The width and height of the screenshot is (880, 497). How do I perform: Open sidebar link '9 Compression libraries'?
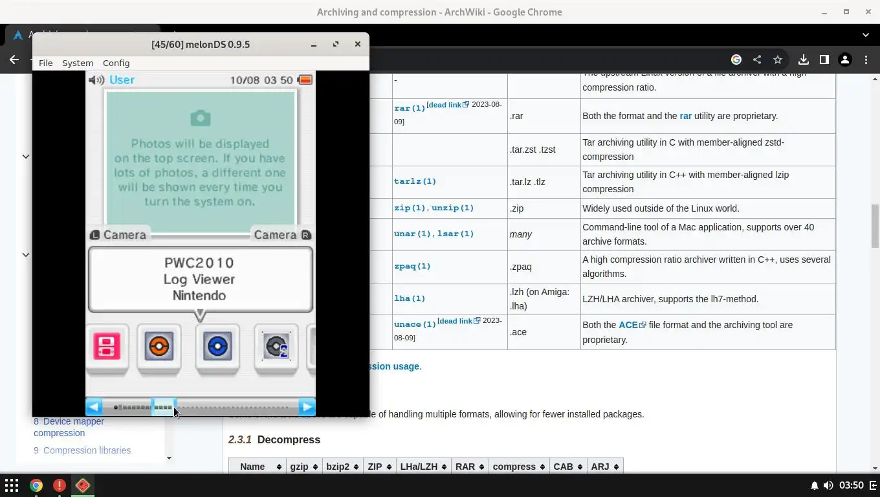pyautogui.click(x=82, y=450)
